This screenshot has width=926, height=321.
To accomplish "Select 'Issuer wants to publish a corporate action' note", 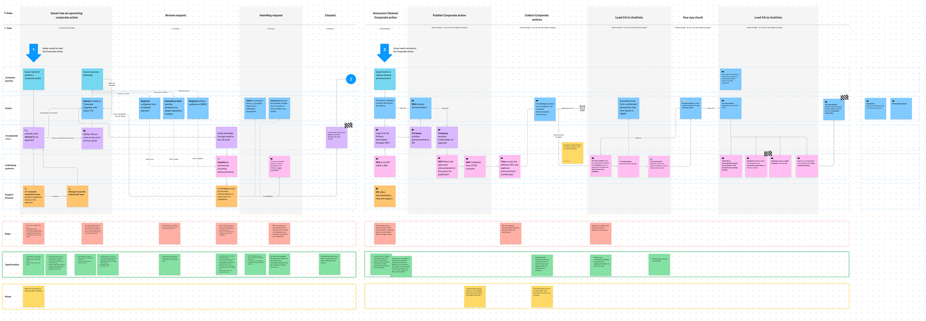I will click(33, 79).
